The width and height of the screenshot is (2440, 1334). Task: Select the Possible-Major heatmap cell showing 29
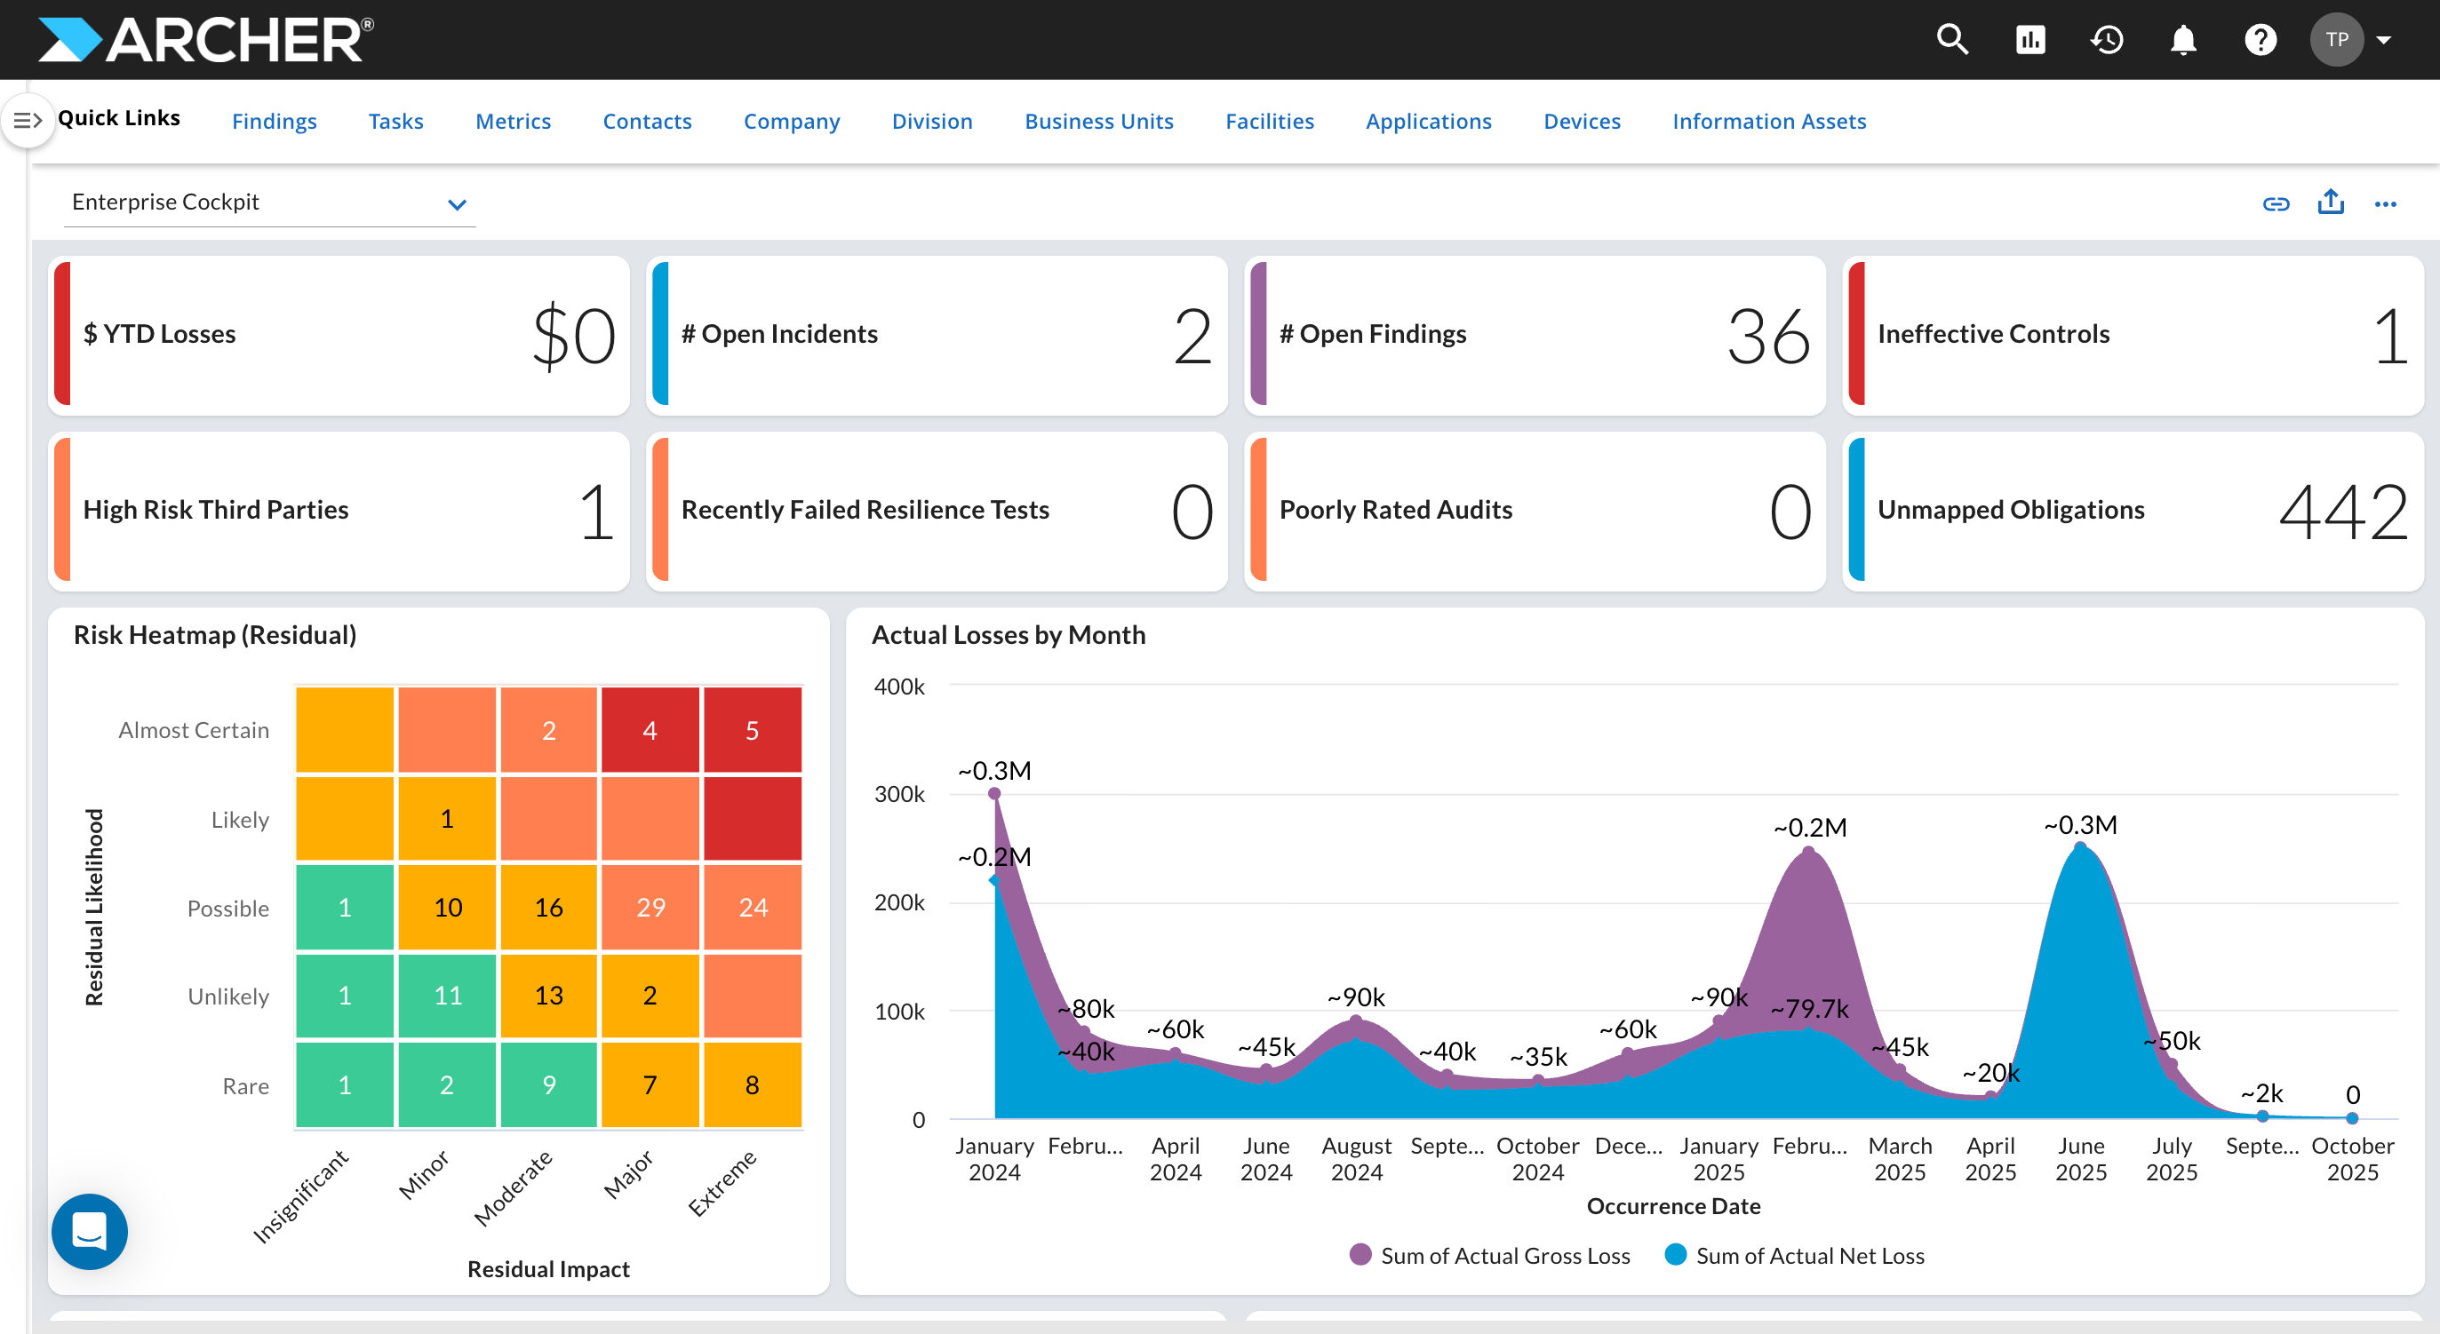click(x=650, y=907)
